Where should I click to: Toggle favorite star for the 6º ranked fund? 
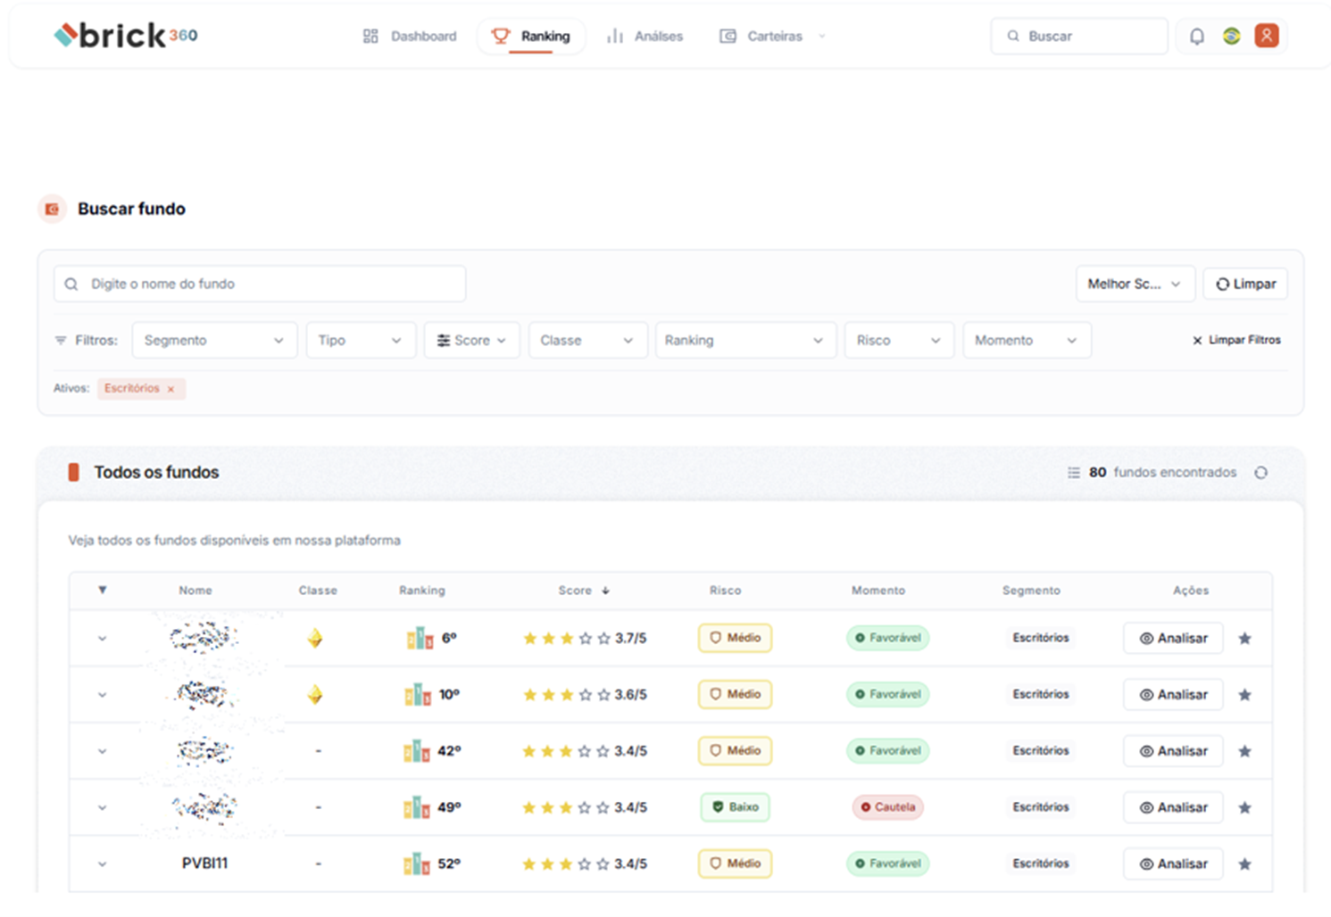click(x=1244, y=639)
